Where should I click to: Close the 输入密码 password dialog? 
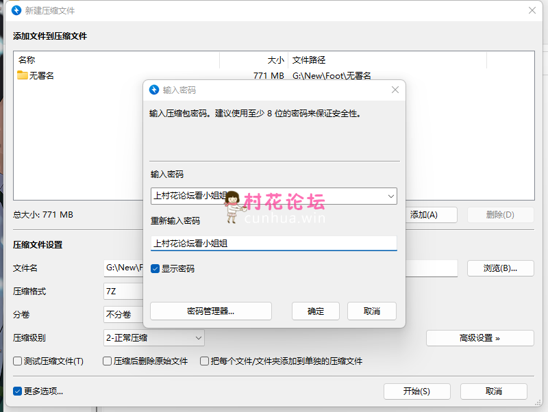[x=395, y=90]
